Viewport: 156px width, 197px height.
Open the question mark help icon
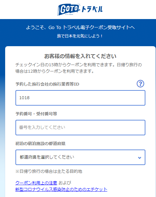(x=140, y=84)
